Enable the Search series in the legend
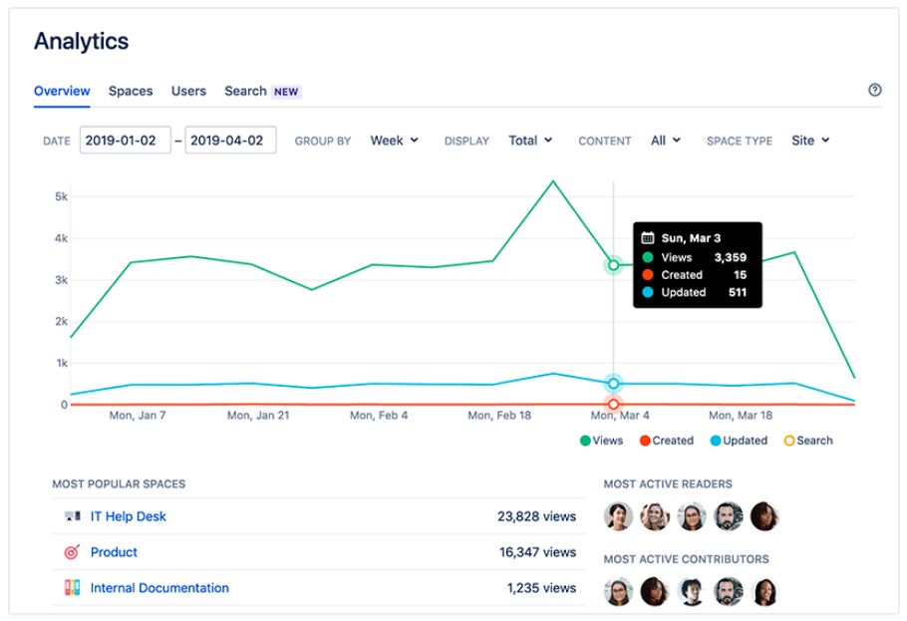Viewport: 907px width, 621px height. coord(808,441)
